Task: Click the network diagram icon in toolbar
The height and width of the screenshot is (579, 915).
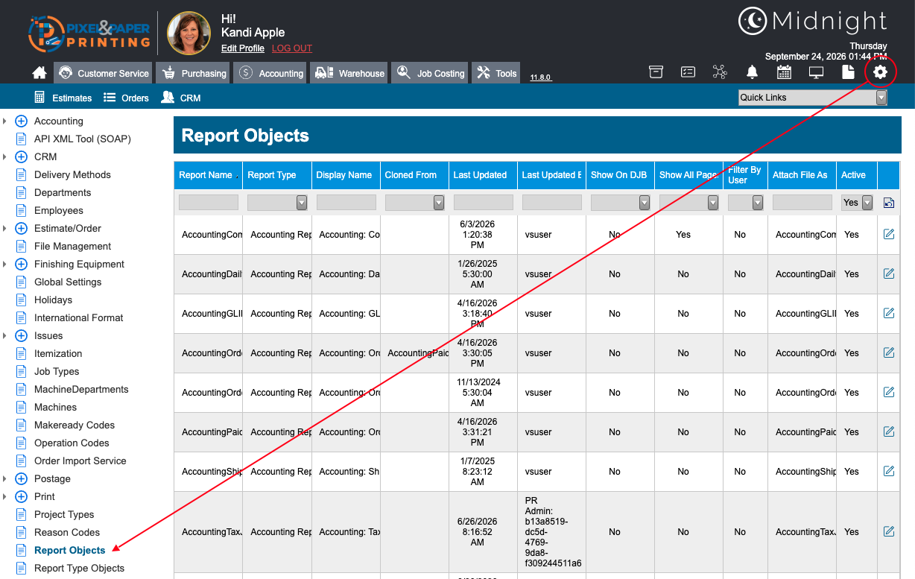Action: click(720, 72)
